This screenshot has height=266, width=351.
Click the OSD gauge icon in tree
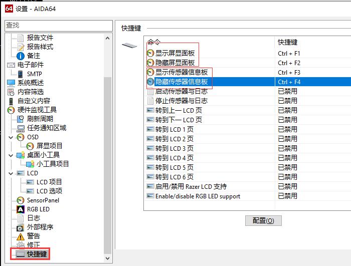tap(21, 137)
